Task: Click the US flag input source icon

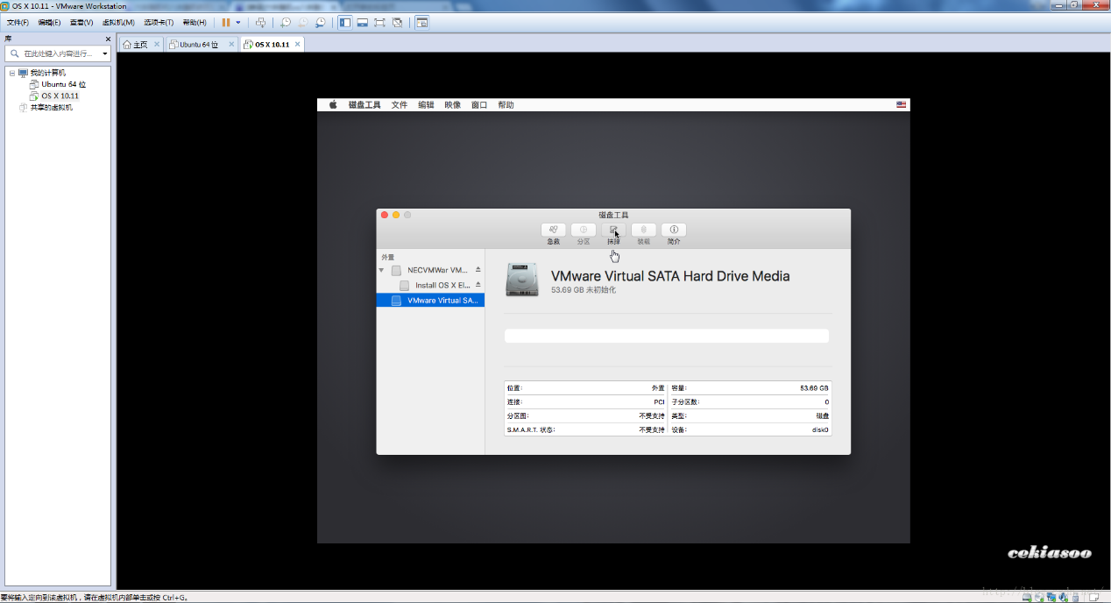Action: [901, 104]
